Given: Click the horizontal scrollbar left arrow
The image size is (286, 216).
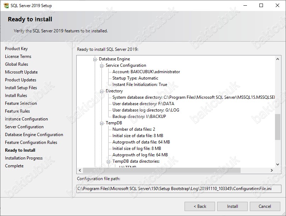Looking at the screenshot, I should pos(80,171).
